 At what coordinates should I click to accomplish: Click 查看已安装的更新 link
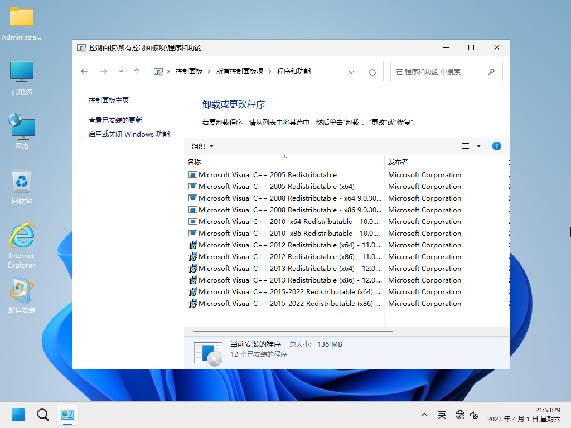[115, 120]
